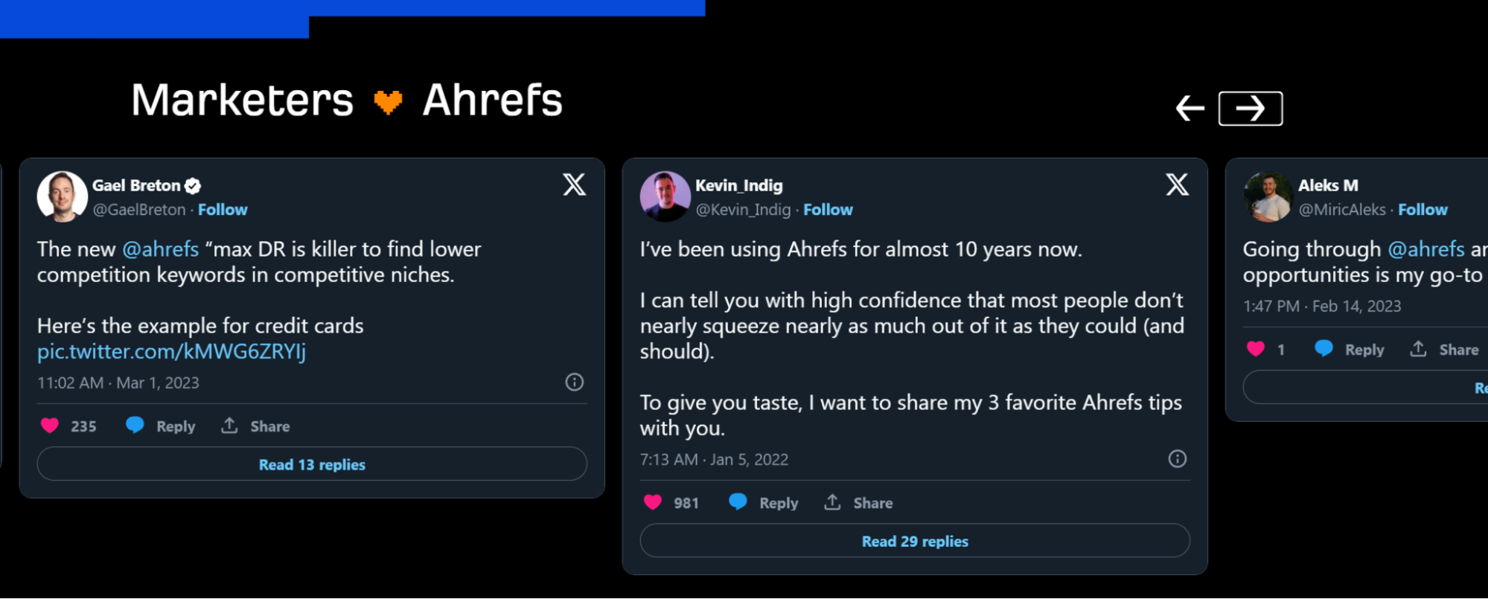Click the X logo on Kevin_Indig's tweet
This screenshot has width=1488, height=599.
click(1177, 185)
